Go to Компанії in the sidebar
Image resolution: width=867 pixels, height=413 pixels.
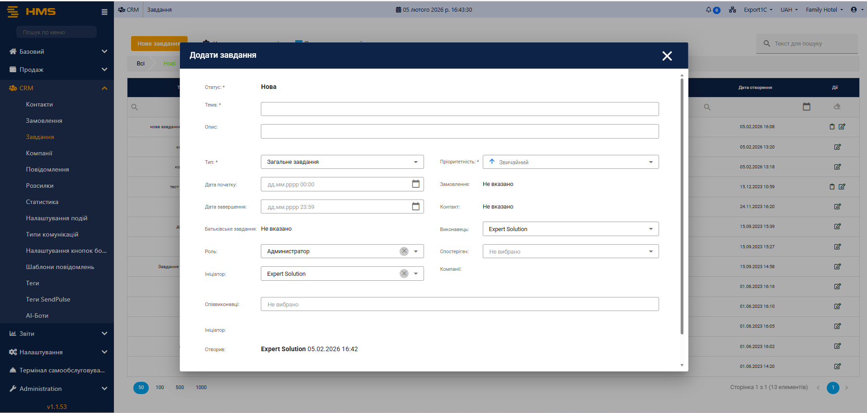[39, 153]
